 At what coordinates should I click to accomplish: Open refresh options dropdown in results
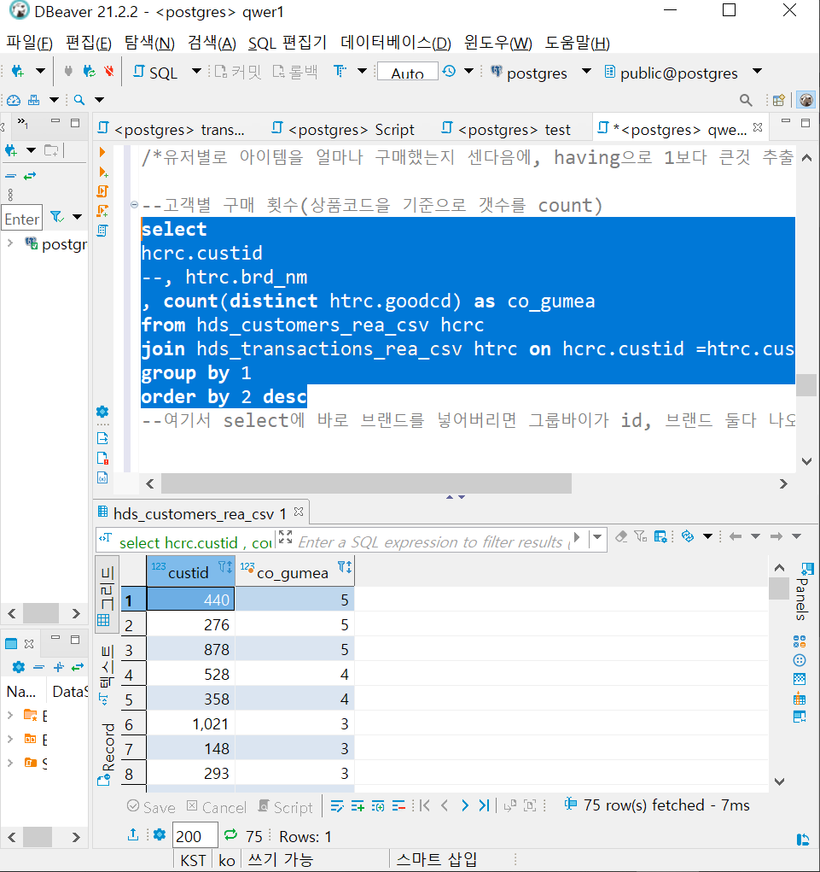[x=707, y=536]
